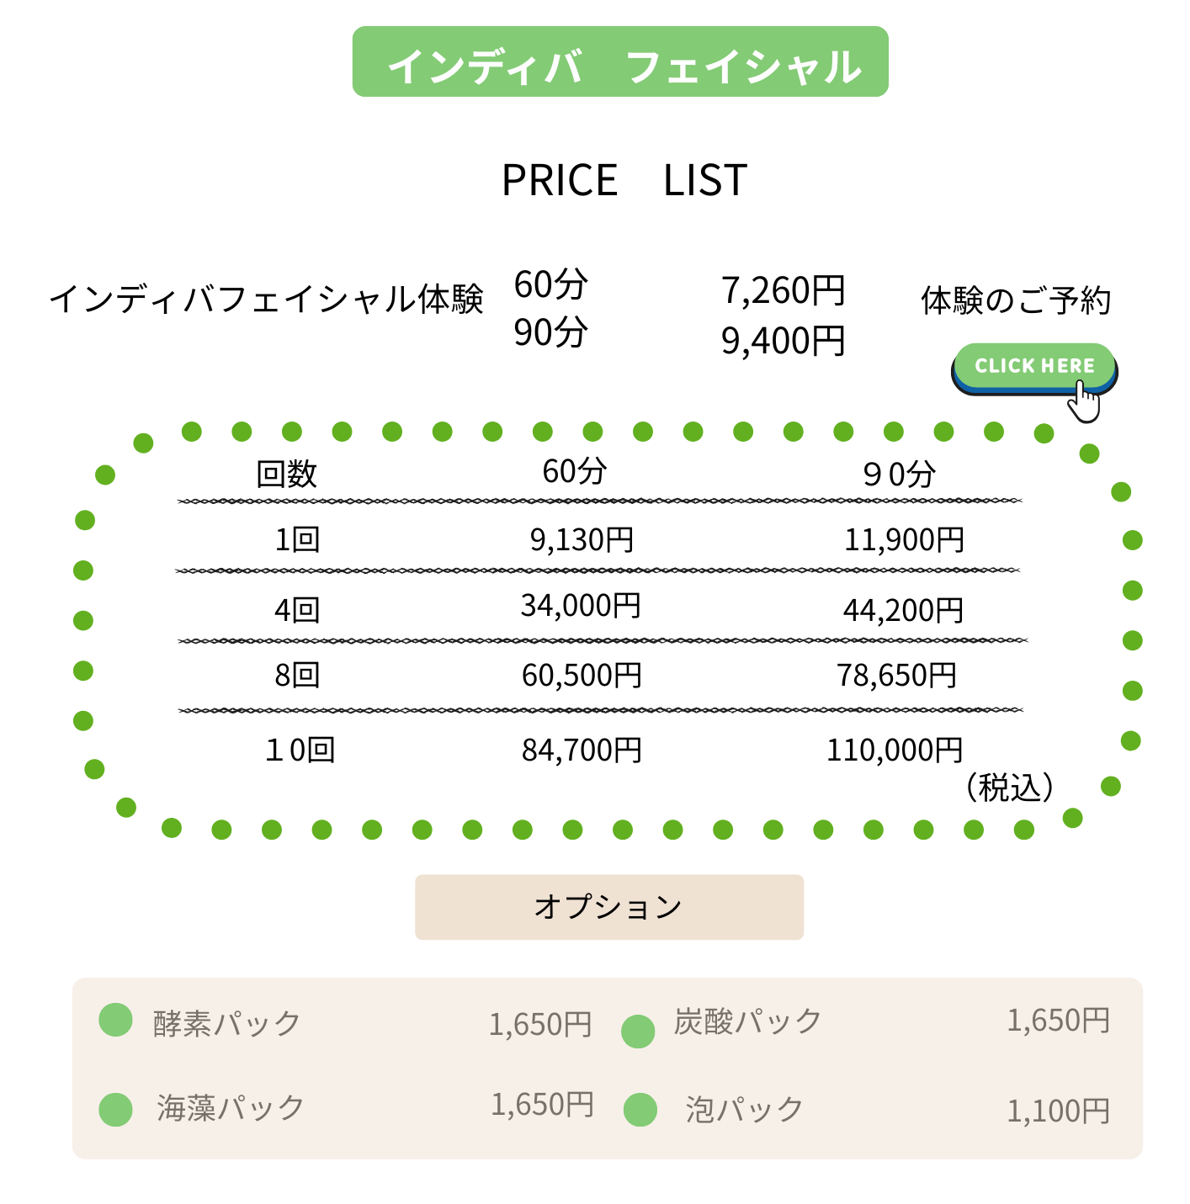The image size is (1190, 1204).
Task: Click the インディバフェイシャル体験 text
Action: [266, 300]
